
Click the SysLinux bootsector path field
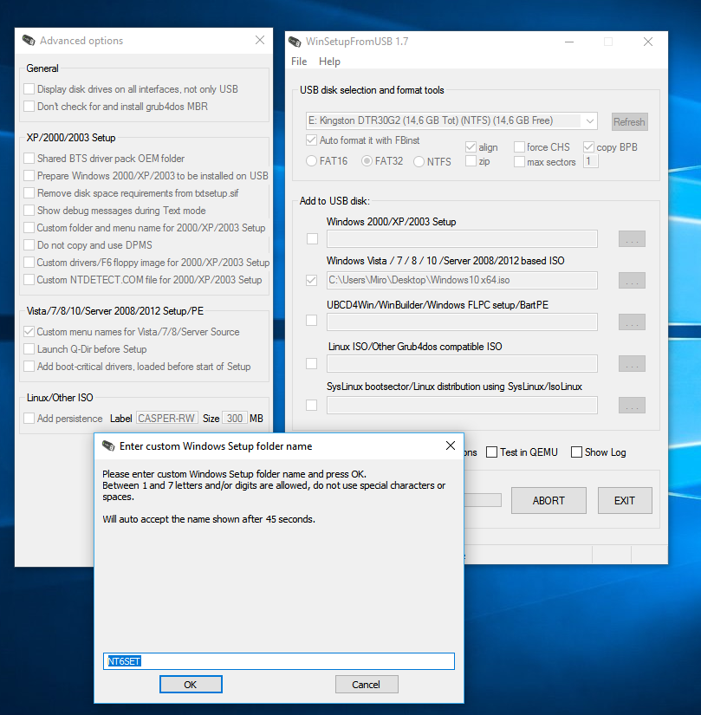(462, 405)
